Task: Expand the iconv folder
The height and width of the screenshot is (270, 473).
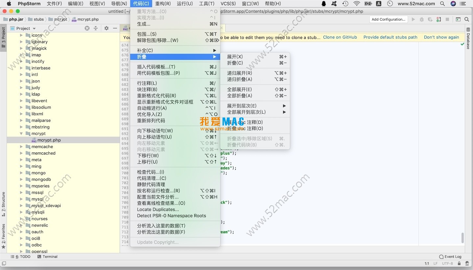Action: [21, 35]
